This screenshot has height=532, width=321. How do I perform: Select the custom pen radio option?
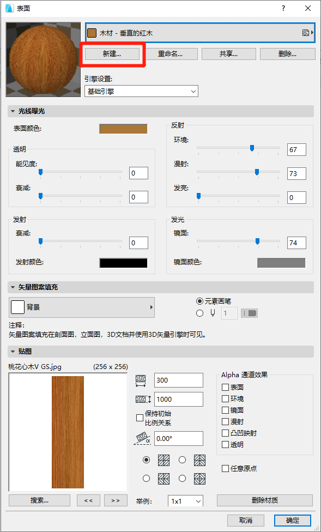point(199,313)
